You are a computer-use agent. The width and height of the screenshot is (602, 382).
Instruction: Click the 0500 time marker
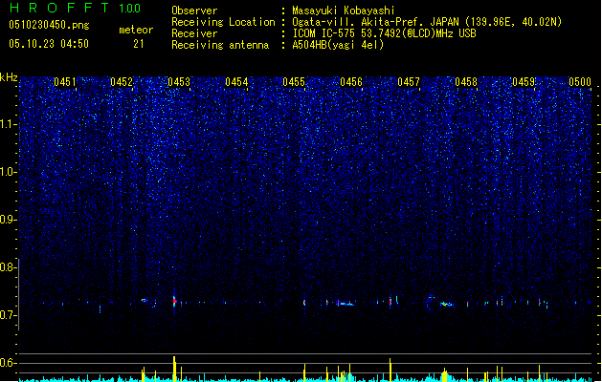pos(580,82)
